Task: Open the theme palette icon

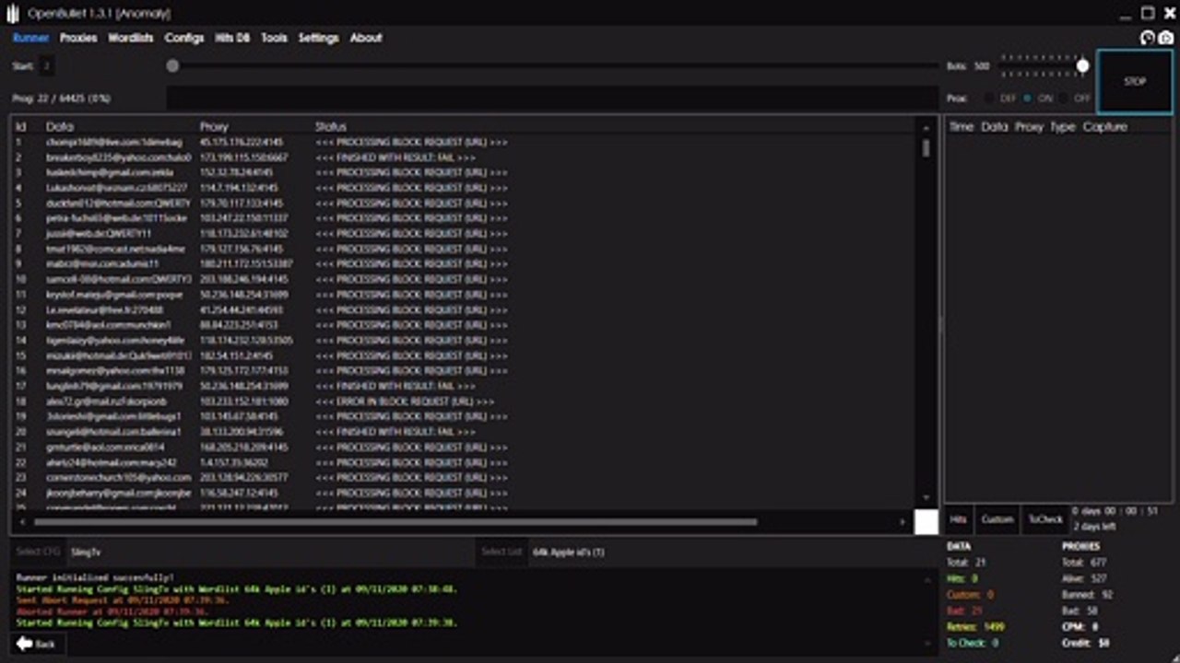Action: [1148, 38]
